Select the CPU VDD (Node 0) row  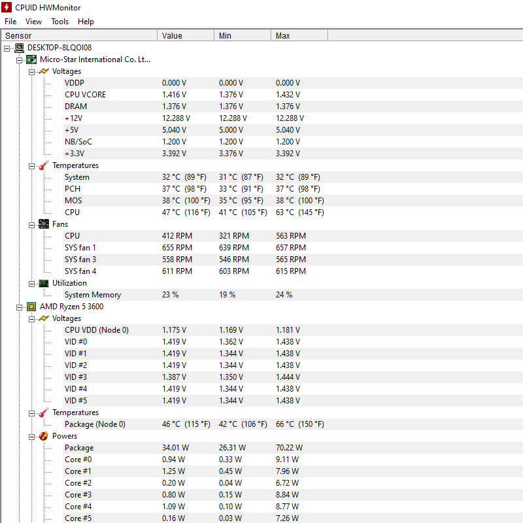293,330
